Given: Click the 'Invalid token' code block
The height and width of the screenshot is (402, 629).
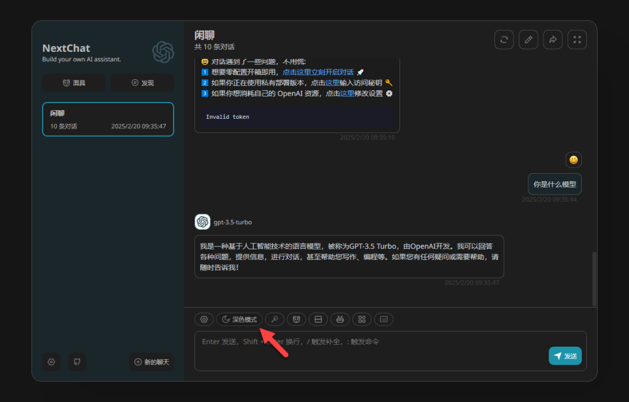Looking at the screenshot, I should 297,117.
